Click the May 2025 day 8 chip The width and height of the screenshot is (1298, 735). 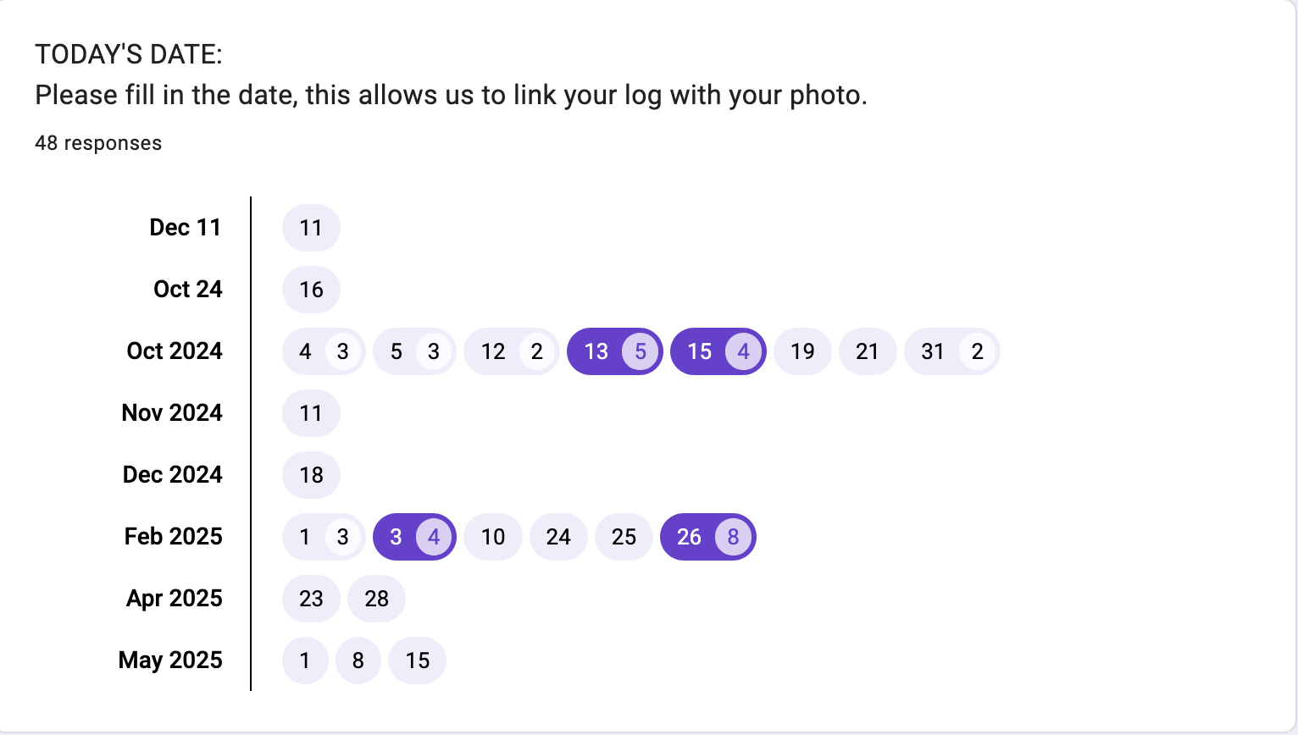tap(358, 660)
